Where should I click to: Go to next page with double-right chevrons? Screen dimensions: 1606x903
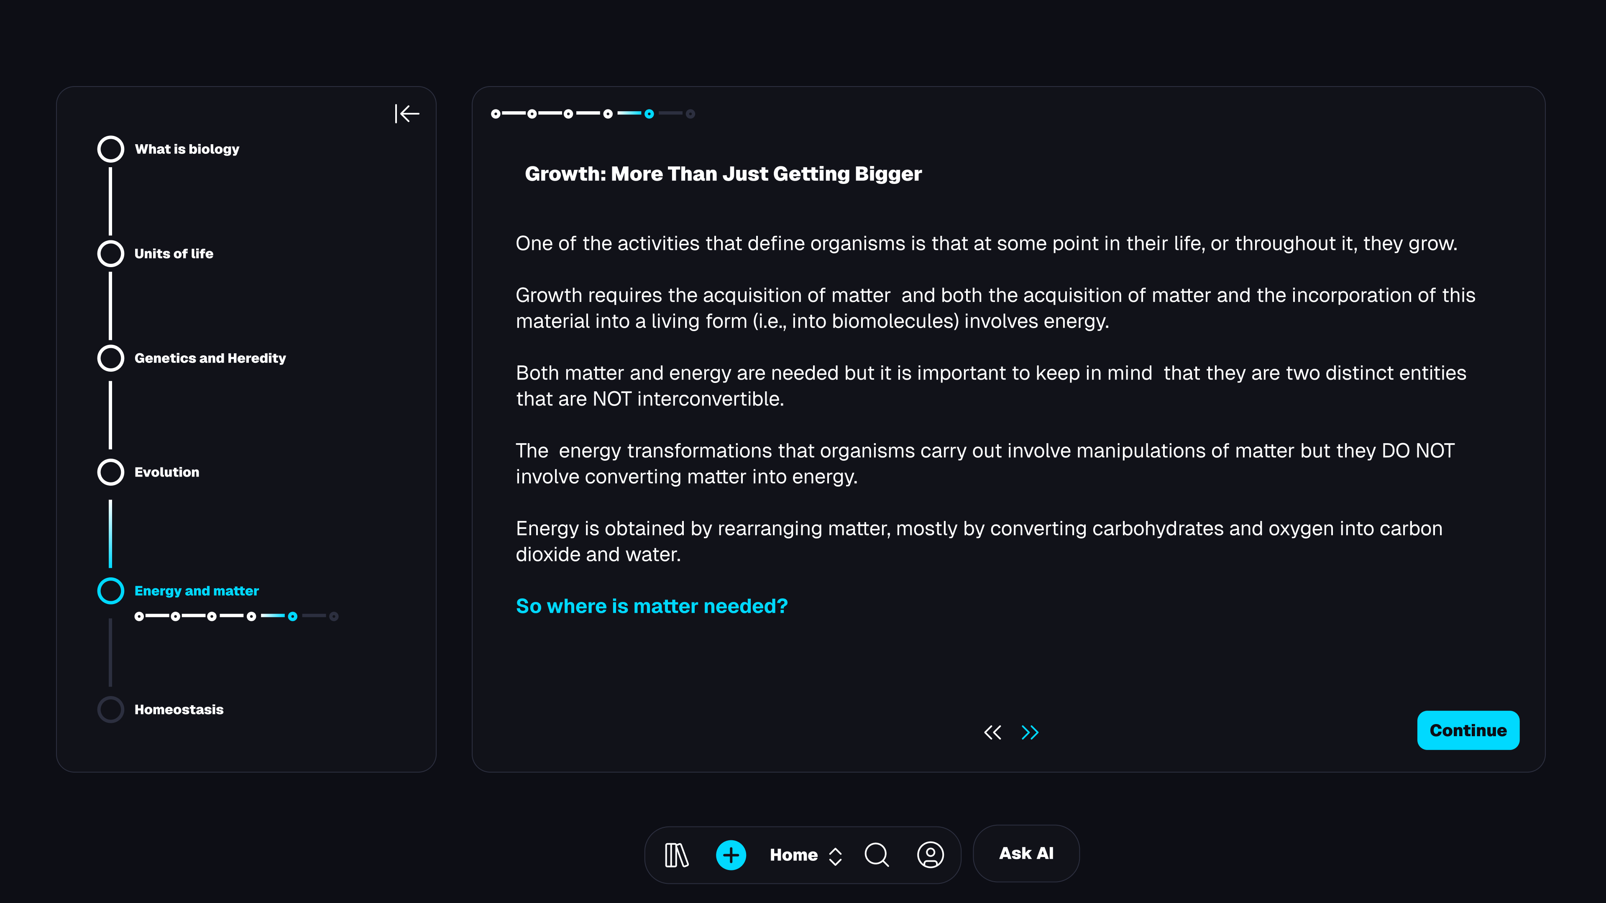1030,732
